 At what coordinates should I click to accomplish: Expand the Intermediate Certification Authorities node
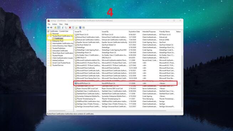tap(48, 43)
